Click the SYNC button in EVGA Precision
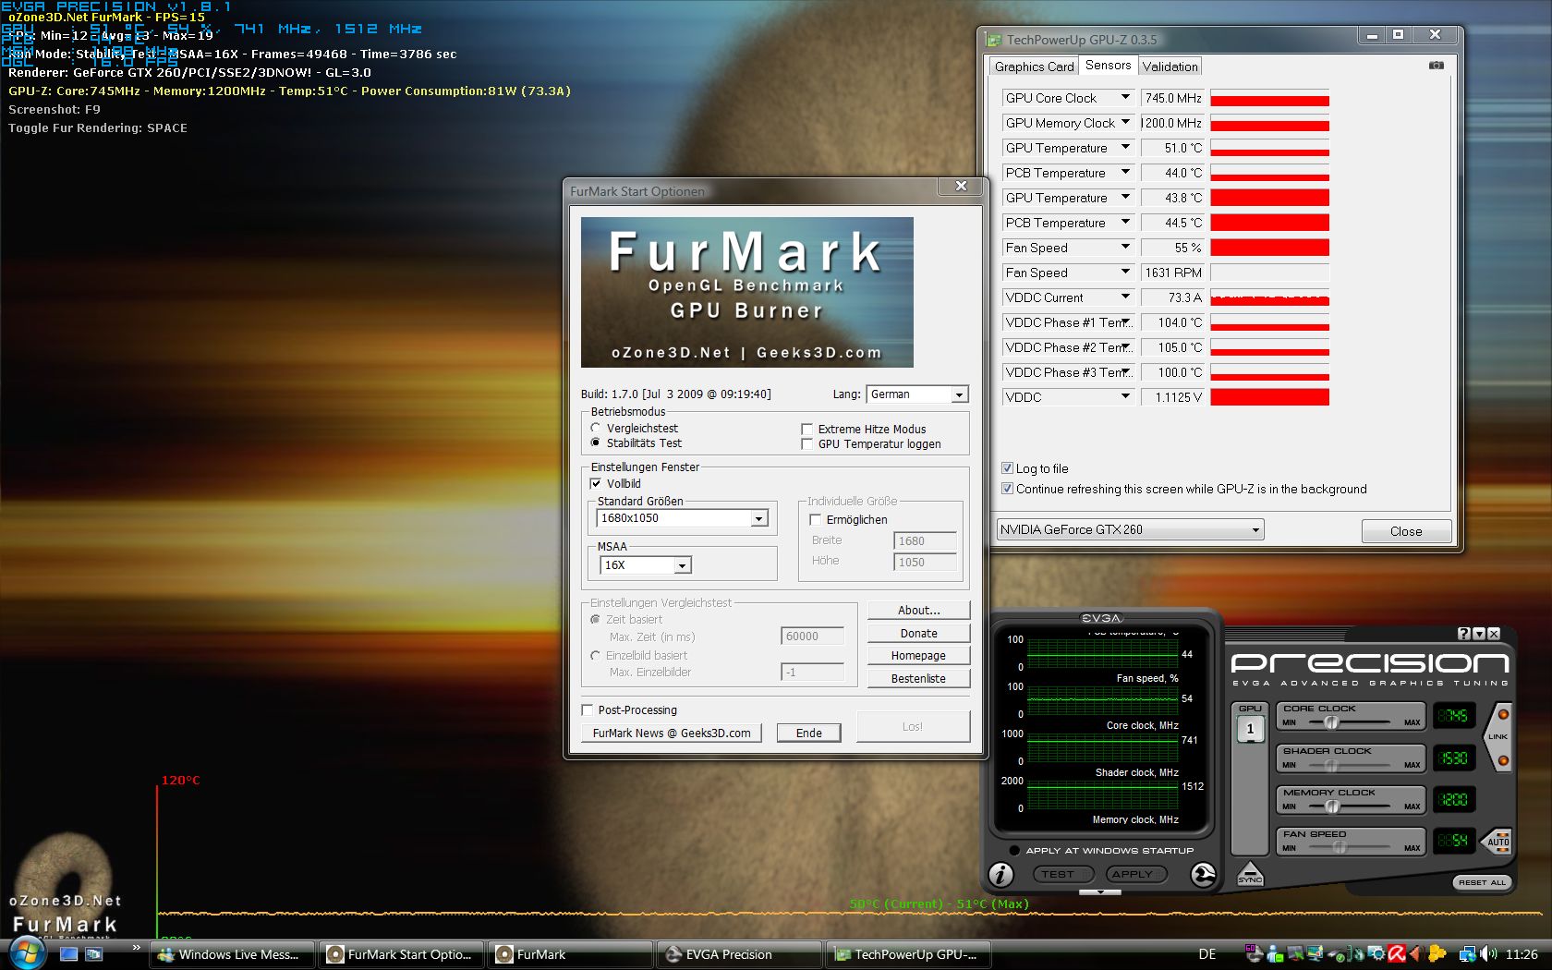The image size is (1552, 970). [x=1249, y=874]
